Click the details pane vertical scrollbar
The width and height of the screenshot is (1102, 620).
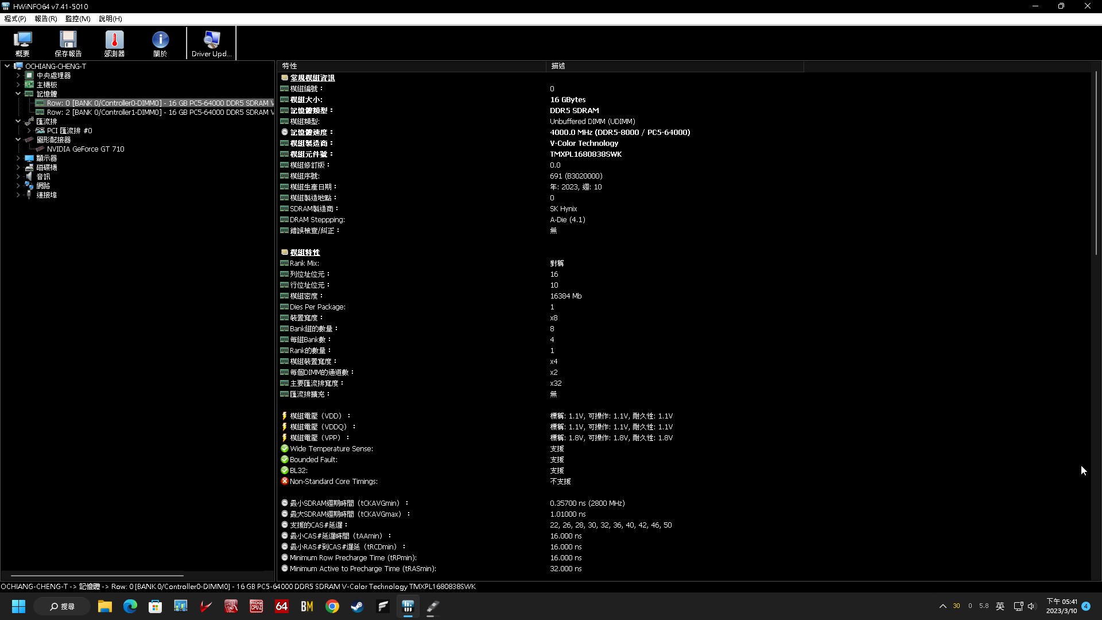click(x=1096, y=164)
